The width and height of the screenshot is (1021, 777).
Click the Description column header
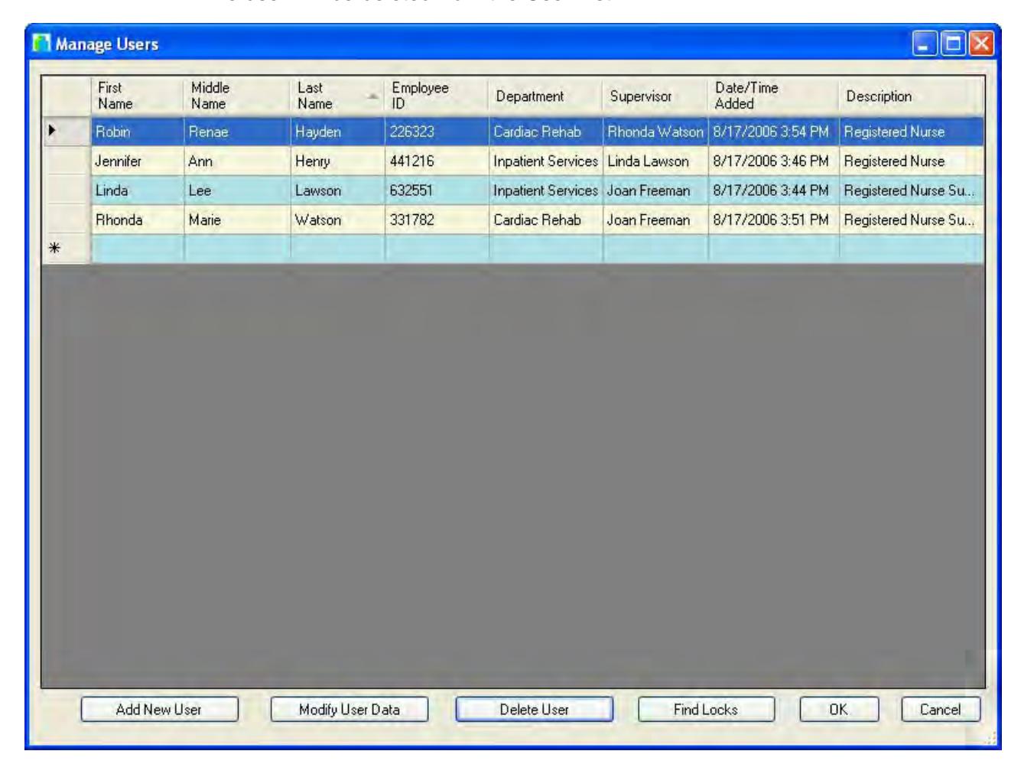(x=912, y=96)
